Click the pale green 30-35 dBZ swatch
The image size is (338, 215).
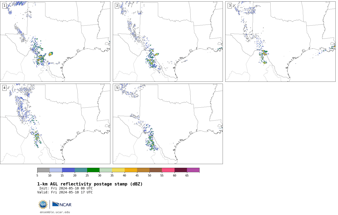tap(106, 170)
